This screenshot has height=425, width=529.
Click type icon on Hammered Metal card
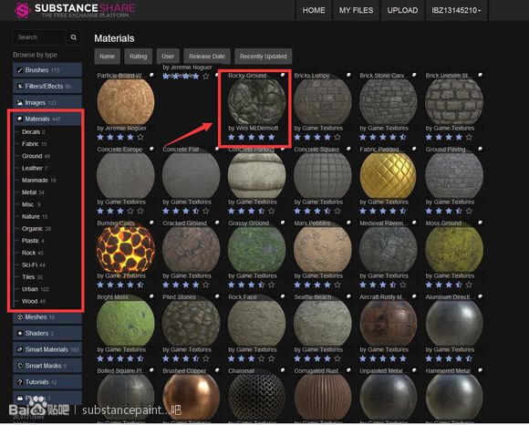[x=481, y=370]
